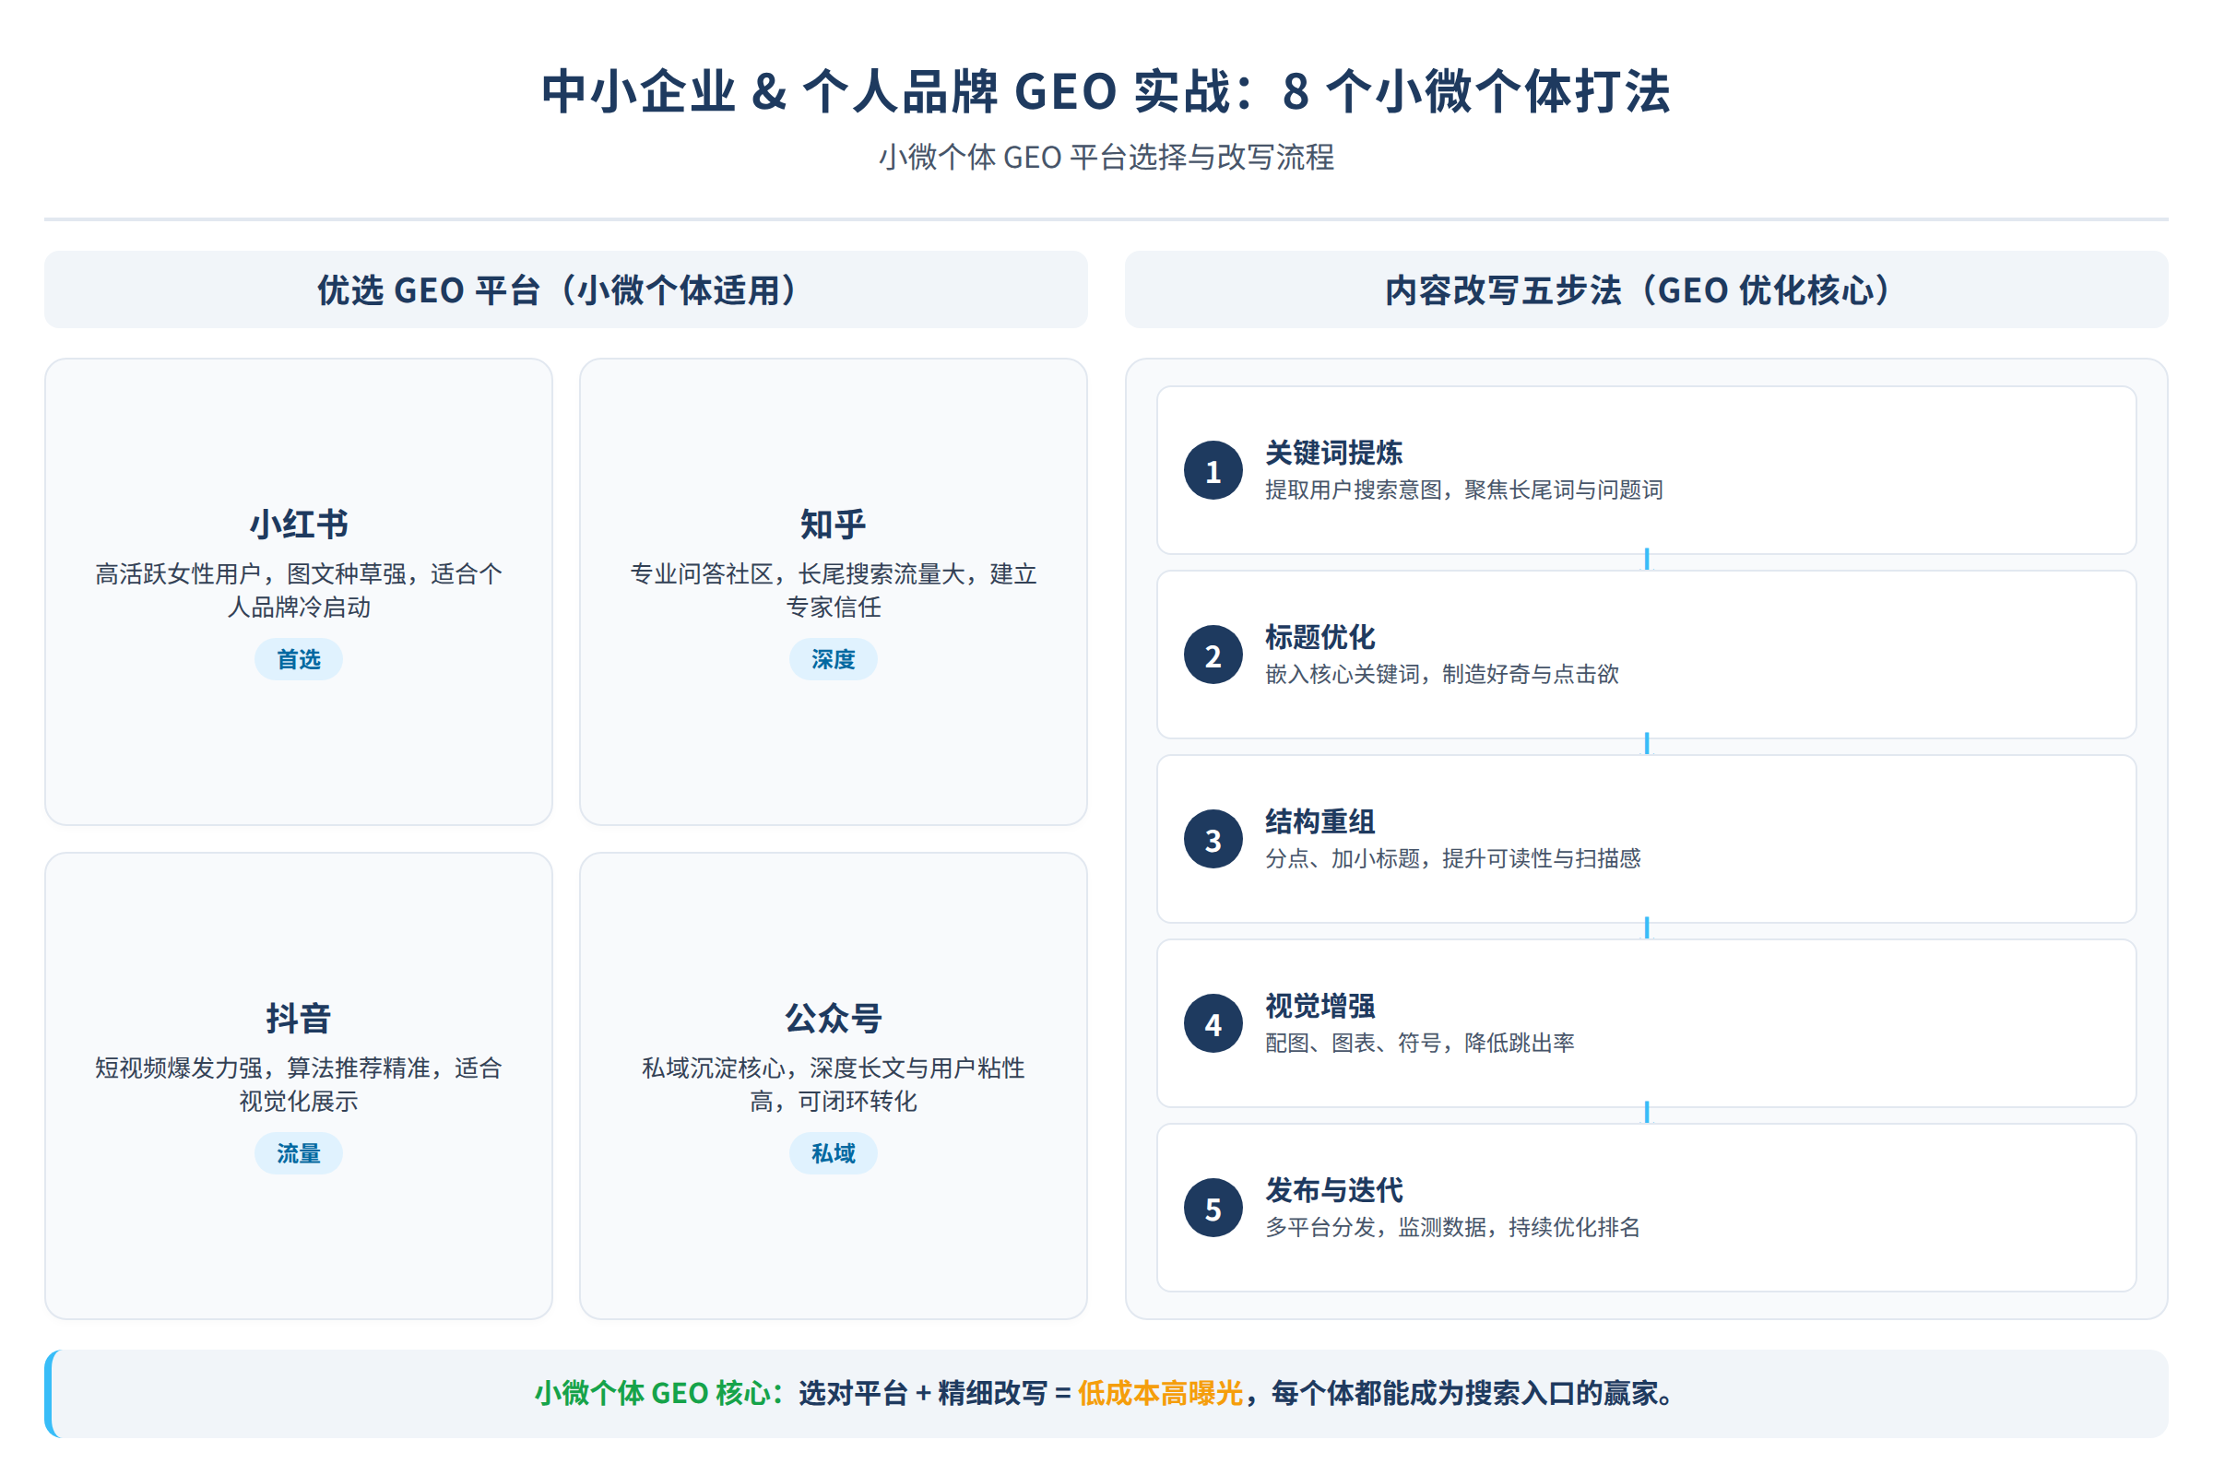Click the 私域 tag badge

click(833, 1153)
